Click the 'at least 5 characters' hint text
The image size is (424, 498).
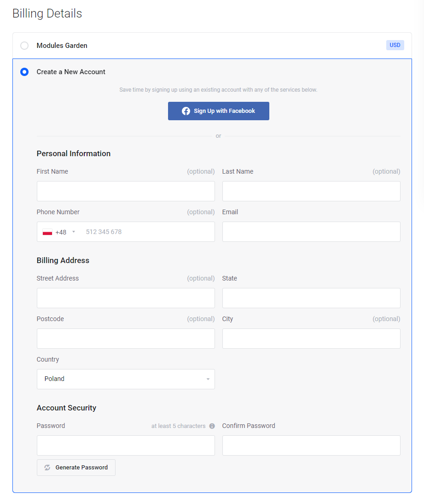point(178,426)
